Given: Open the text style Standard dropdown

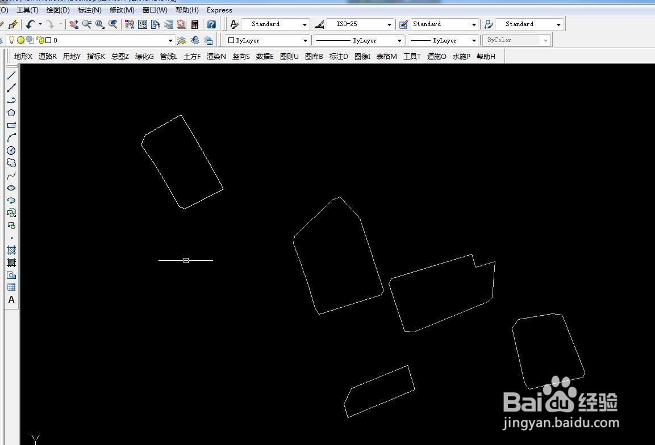Looking at the screenshot, I should 304,24.
